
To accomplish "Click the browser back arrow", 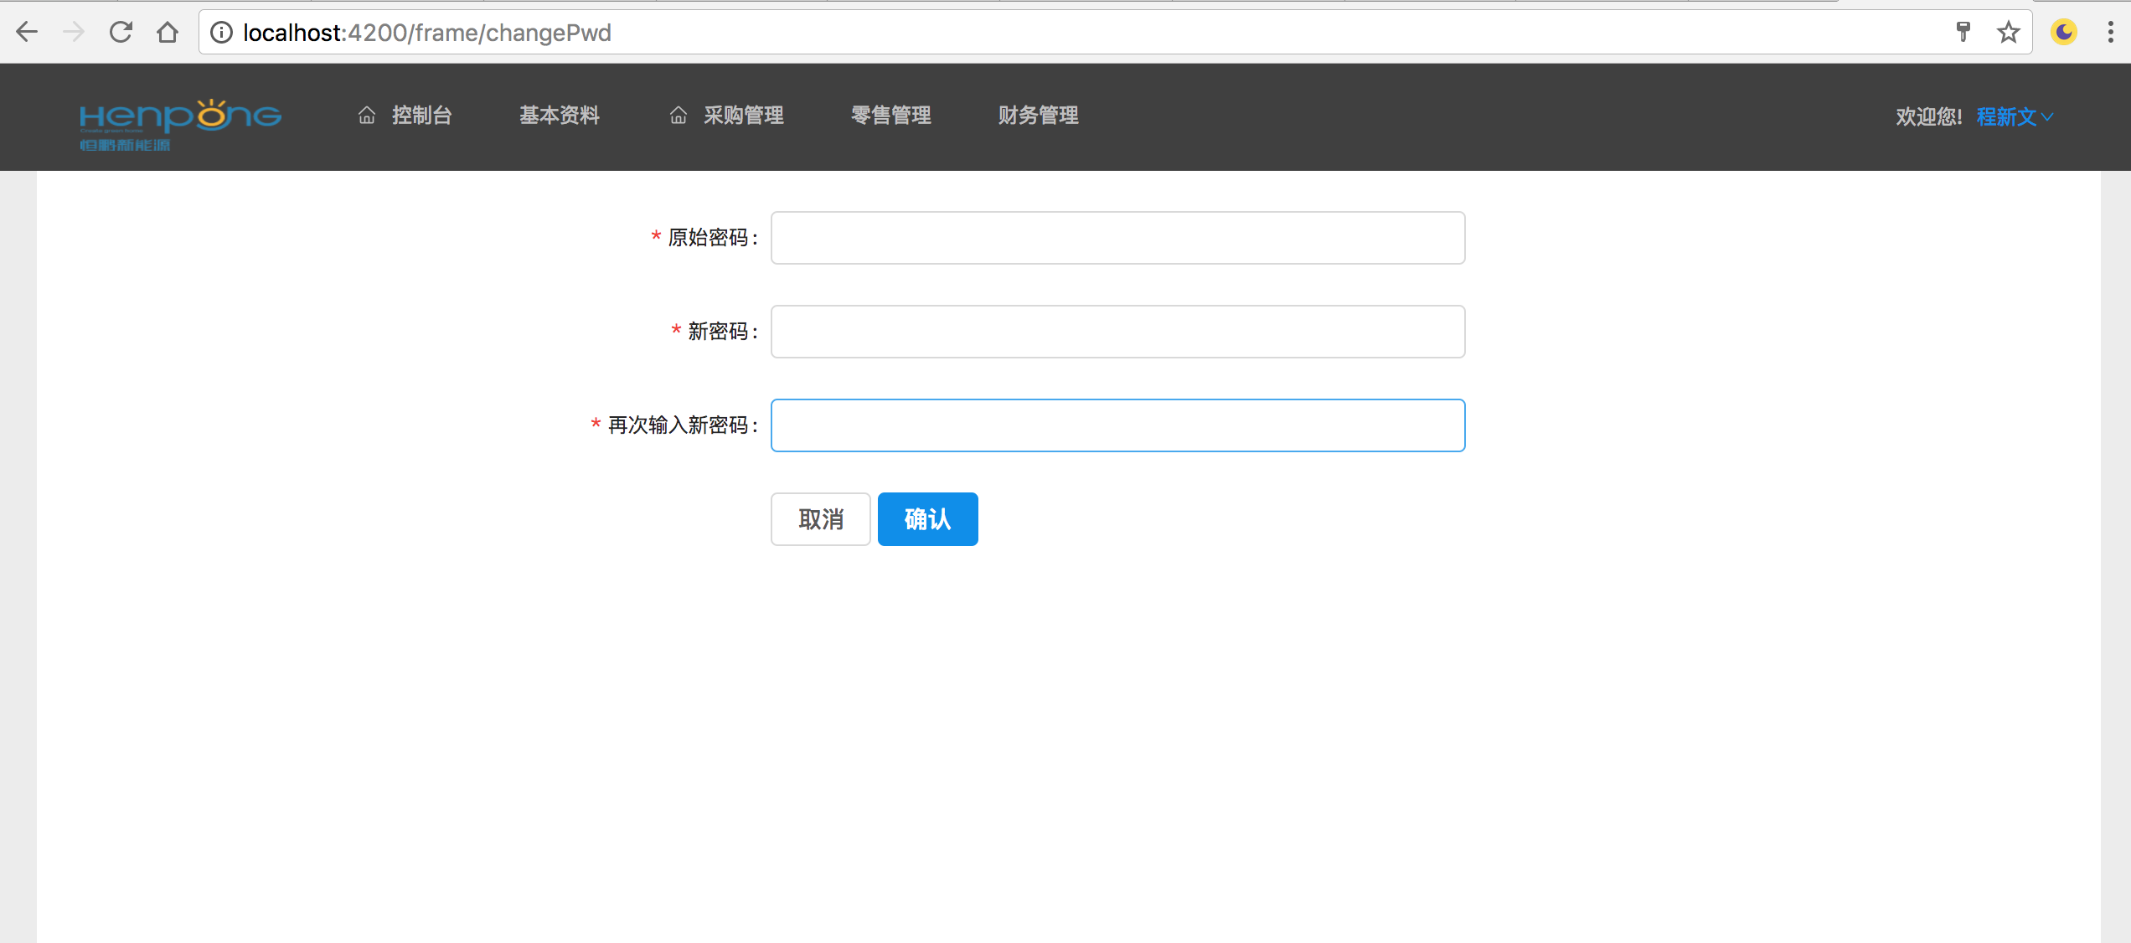I will [x=27, y=33].
